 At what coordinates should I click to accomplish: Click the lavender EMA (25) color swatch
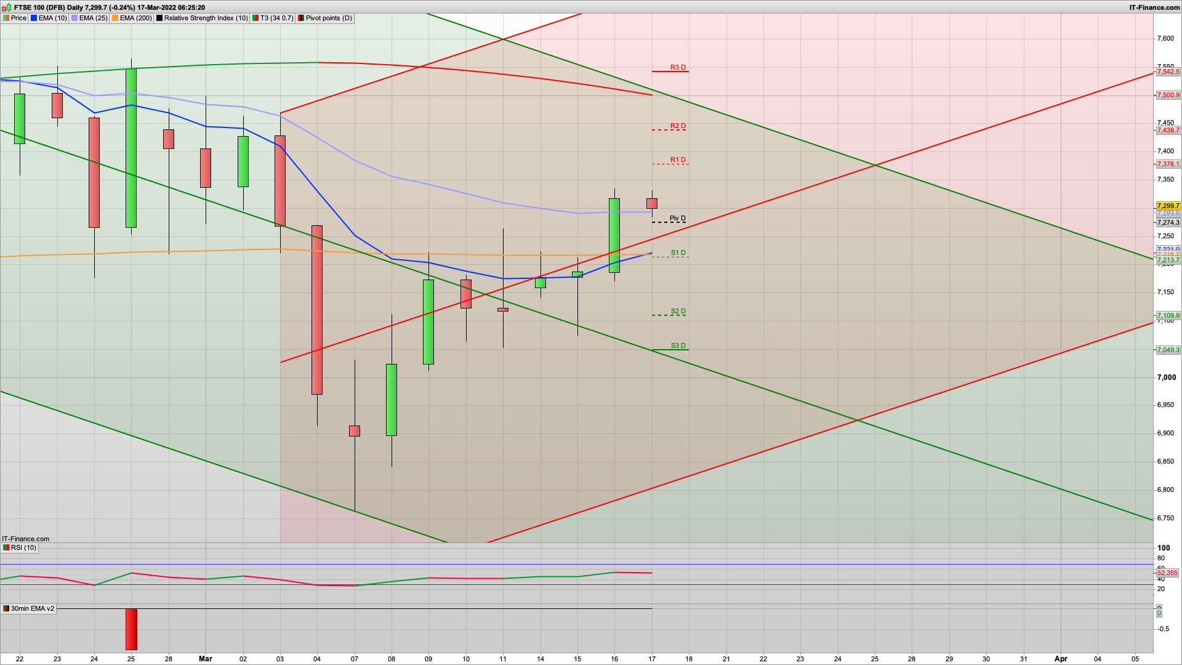pyautogui.click(x=74, y=18)
